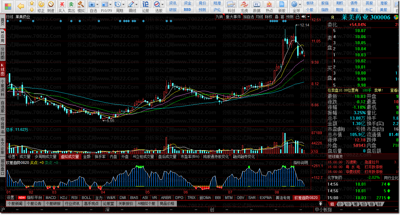Click the 陆港 toolbar button

point(217,3)
